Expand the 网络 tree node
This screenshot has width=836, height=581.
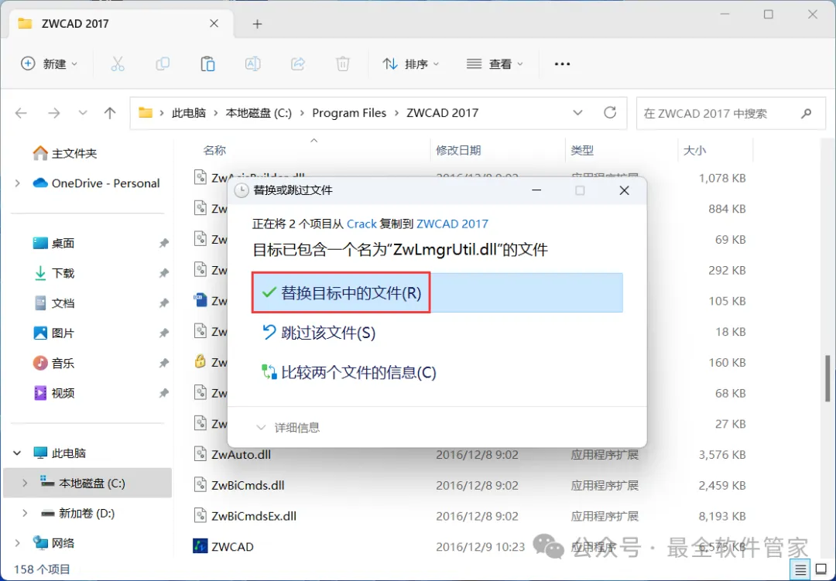18,543
